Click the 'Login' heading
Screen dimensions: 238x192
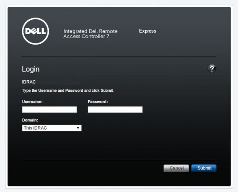tap(31, 69)
